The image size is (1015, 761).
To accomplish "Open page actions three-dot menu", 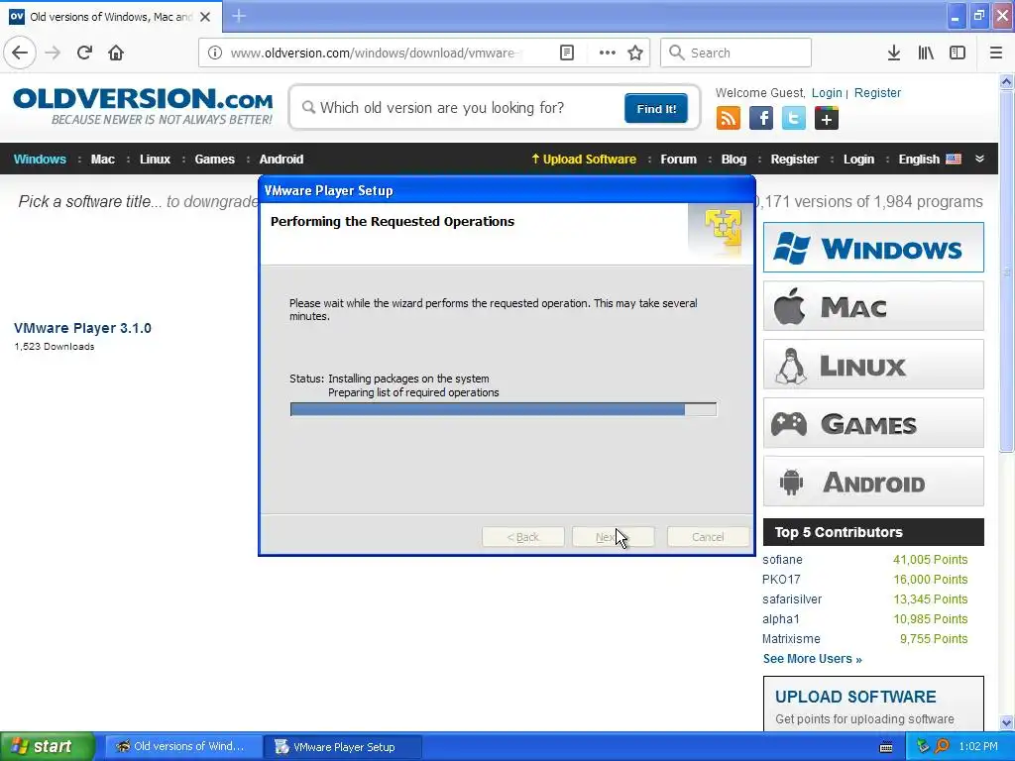I will click(x=608, y=53).
